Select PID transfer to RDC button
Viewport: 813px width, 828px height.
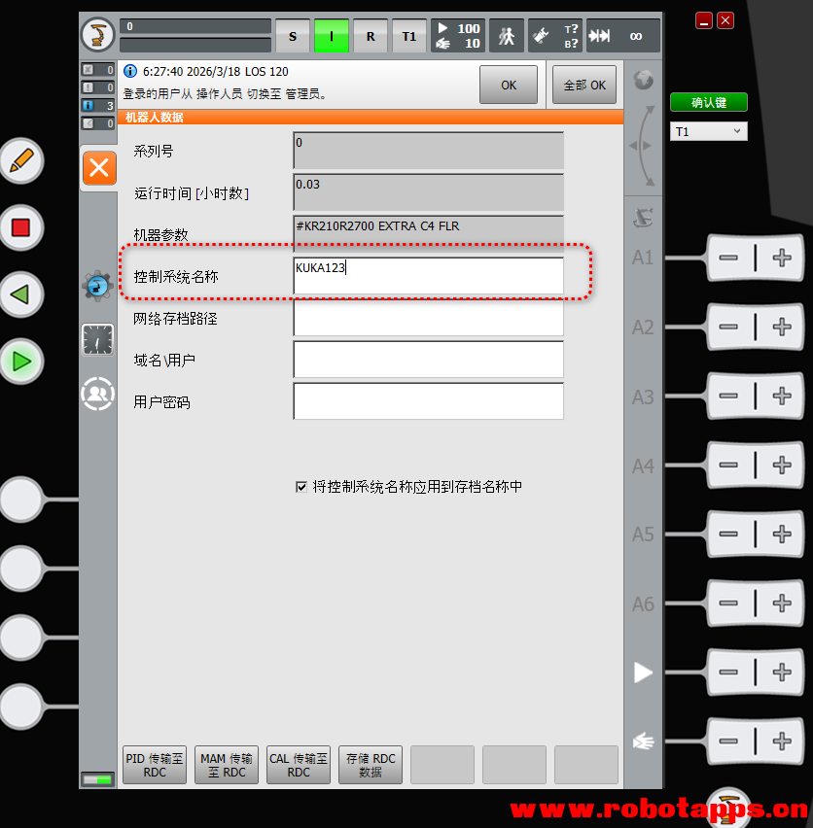155,765
